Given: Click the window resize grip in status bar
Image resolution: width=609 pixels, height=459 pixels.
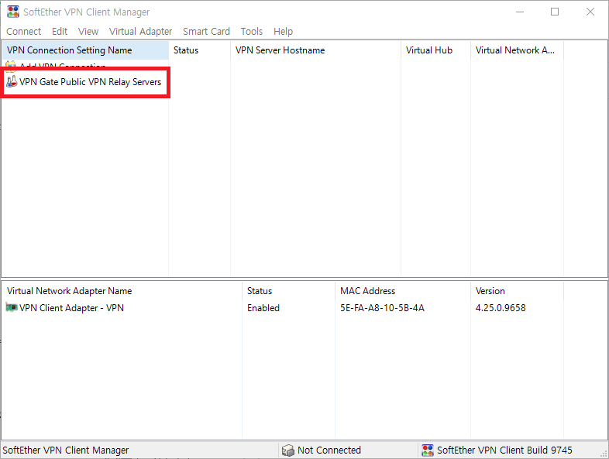Looking at the screenshot, I should [x=604, y=454].
